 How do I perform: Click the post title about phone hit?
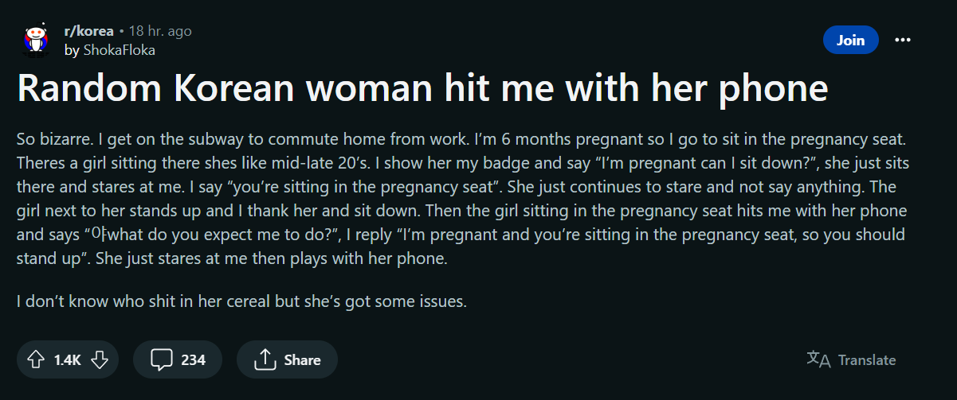click(422, 89)
